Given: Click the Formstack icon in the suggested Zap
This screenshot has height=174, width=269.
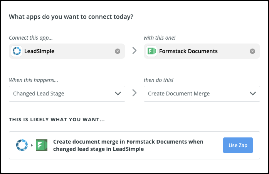Looking at the screenshot, I should [x=41, y=146].
